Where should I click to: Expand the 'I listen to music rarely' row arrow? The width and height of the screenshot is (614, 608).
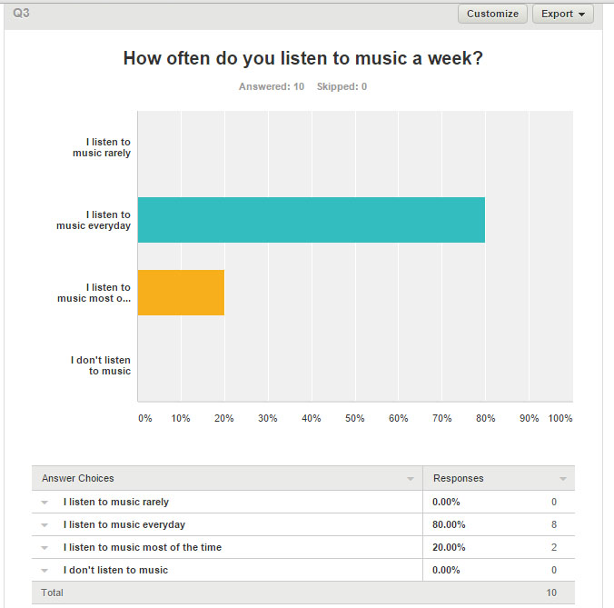tap(45, 502)
